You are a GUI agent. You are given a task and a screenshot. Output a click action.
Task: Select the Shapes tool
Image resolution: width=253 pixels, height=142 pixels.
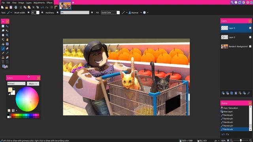pos(5,66)
